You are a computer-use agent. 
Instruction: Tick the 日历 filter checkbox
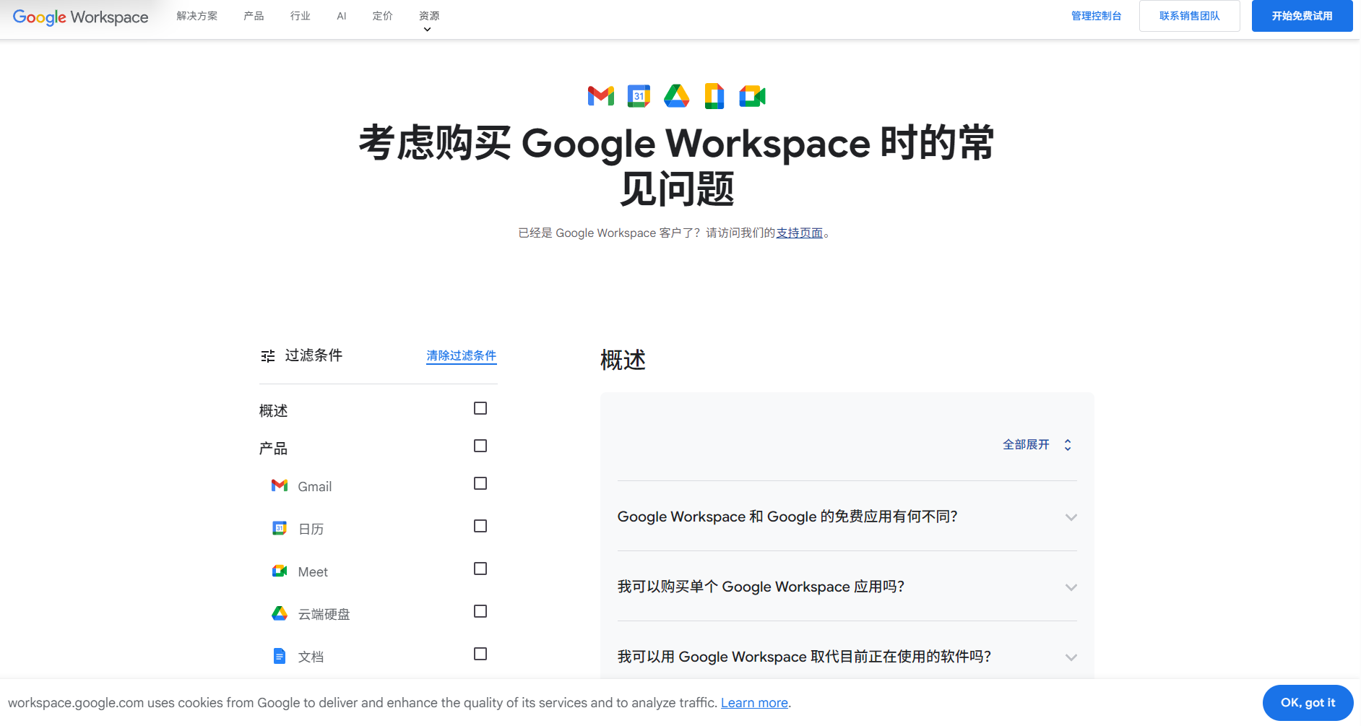(x=480, y=526)
